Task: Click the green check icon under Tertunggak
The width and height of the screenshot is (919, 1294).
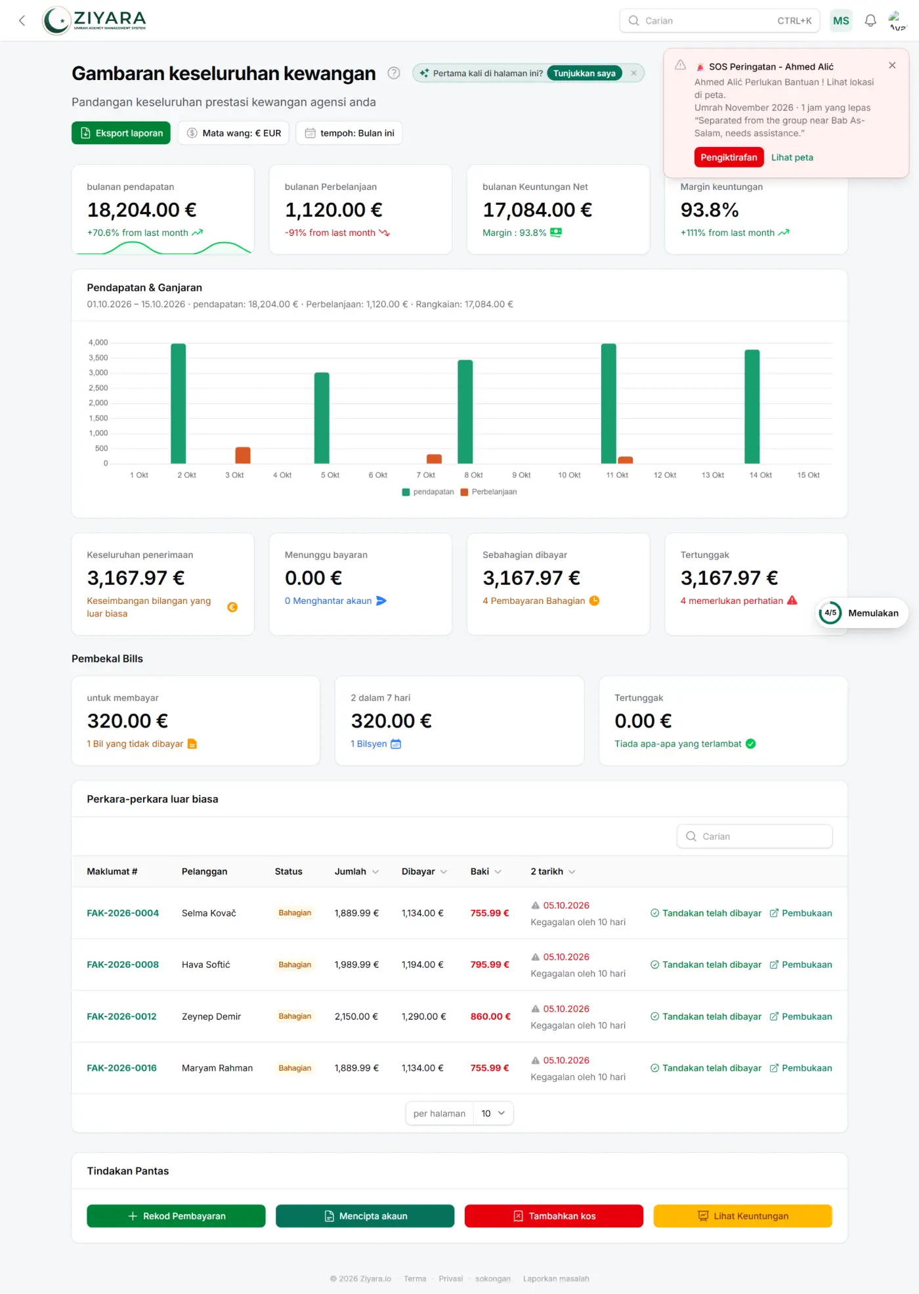Action: pyautogui.click(x=751, y=744)
